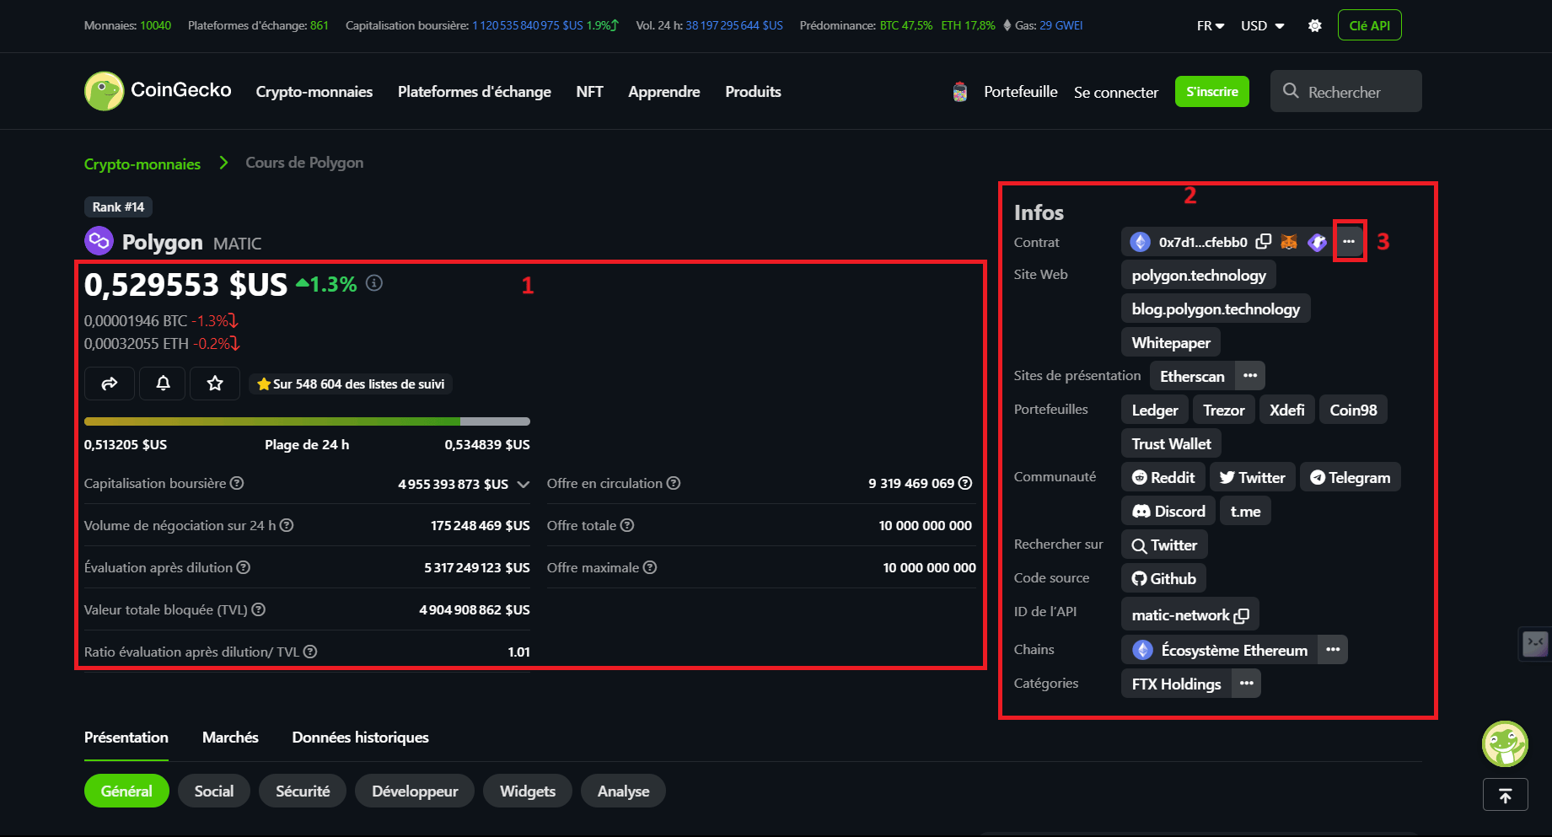Expand market cap details chevron

pos(524,484)
